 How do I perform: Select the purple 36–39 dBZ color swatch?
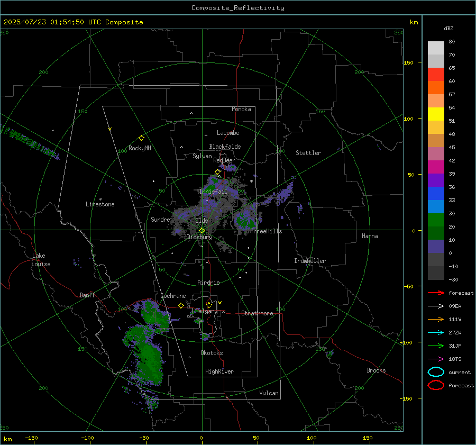436,180
